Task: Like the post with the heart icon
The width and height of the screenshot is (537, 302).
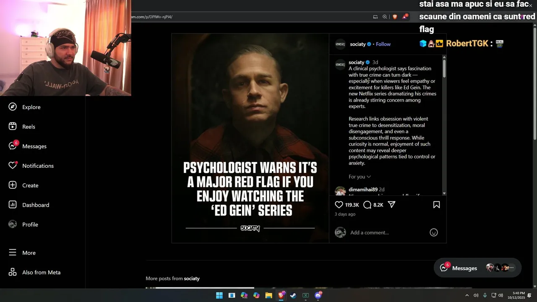Action: [x=339, y=205]
